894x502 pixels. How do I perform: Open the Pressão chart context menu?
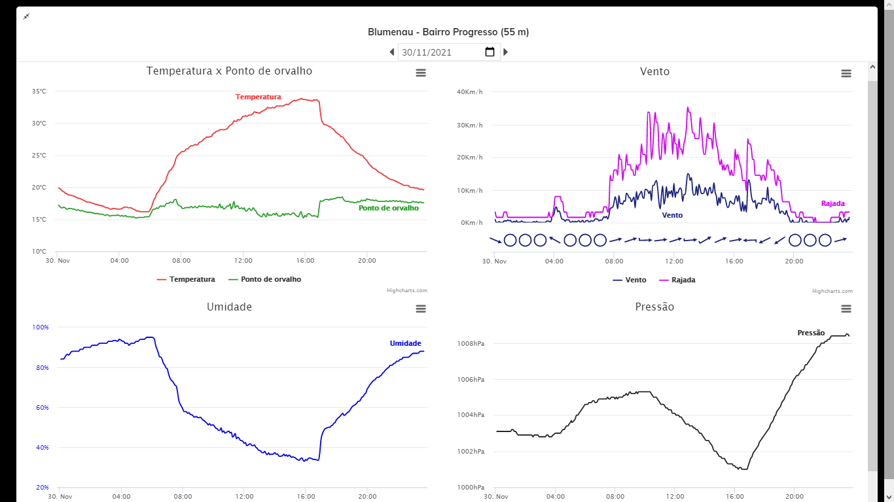[846, 309]
